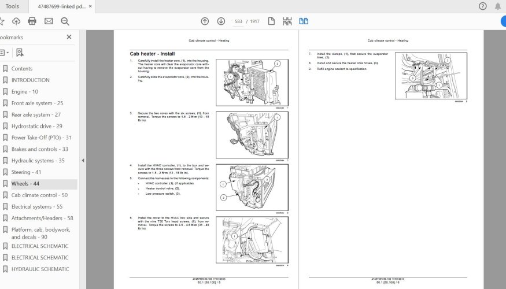
Task: Click the Cab heater - Install heading
Action: 152,54
